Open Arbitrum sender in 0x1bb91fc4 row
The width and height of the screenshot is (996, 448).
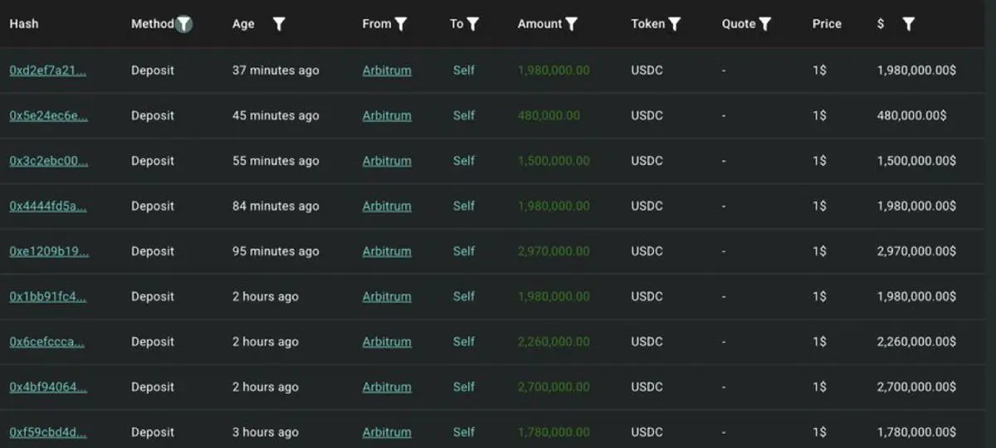387,296
